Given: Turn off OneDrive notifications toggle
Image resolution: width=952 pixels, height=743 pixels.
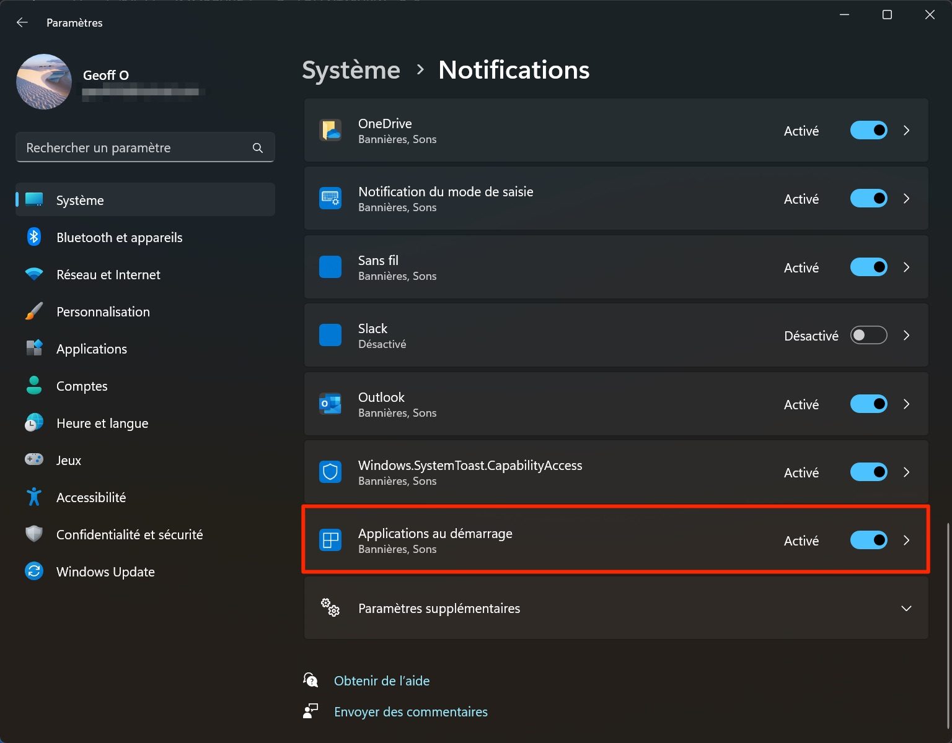Looking at the screenshot, I should click(868, 131).
